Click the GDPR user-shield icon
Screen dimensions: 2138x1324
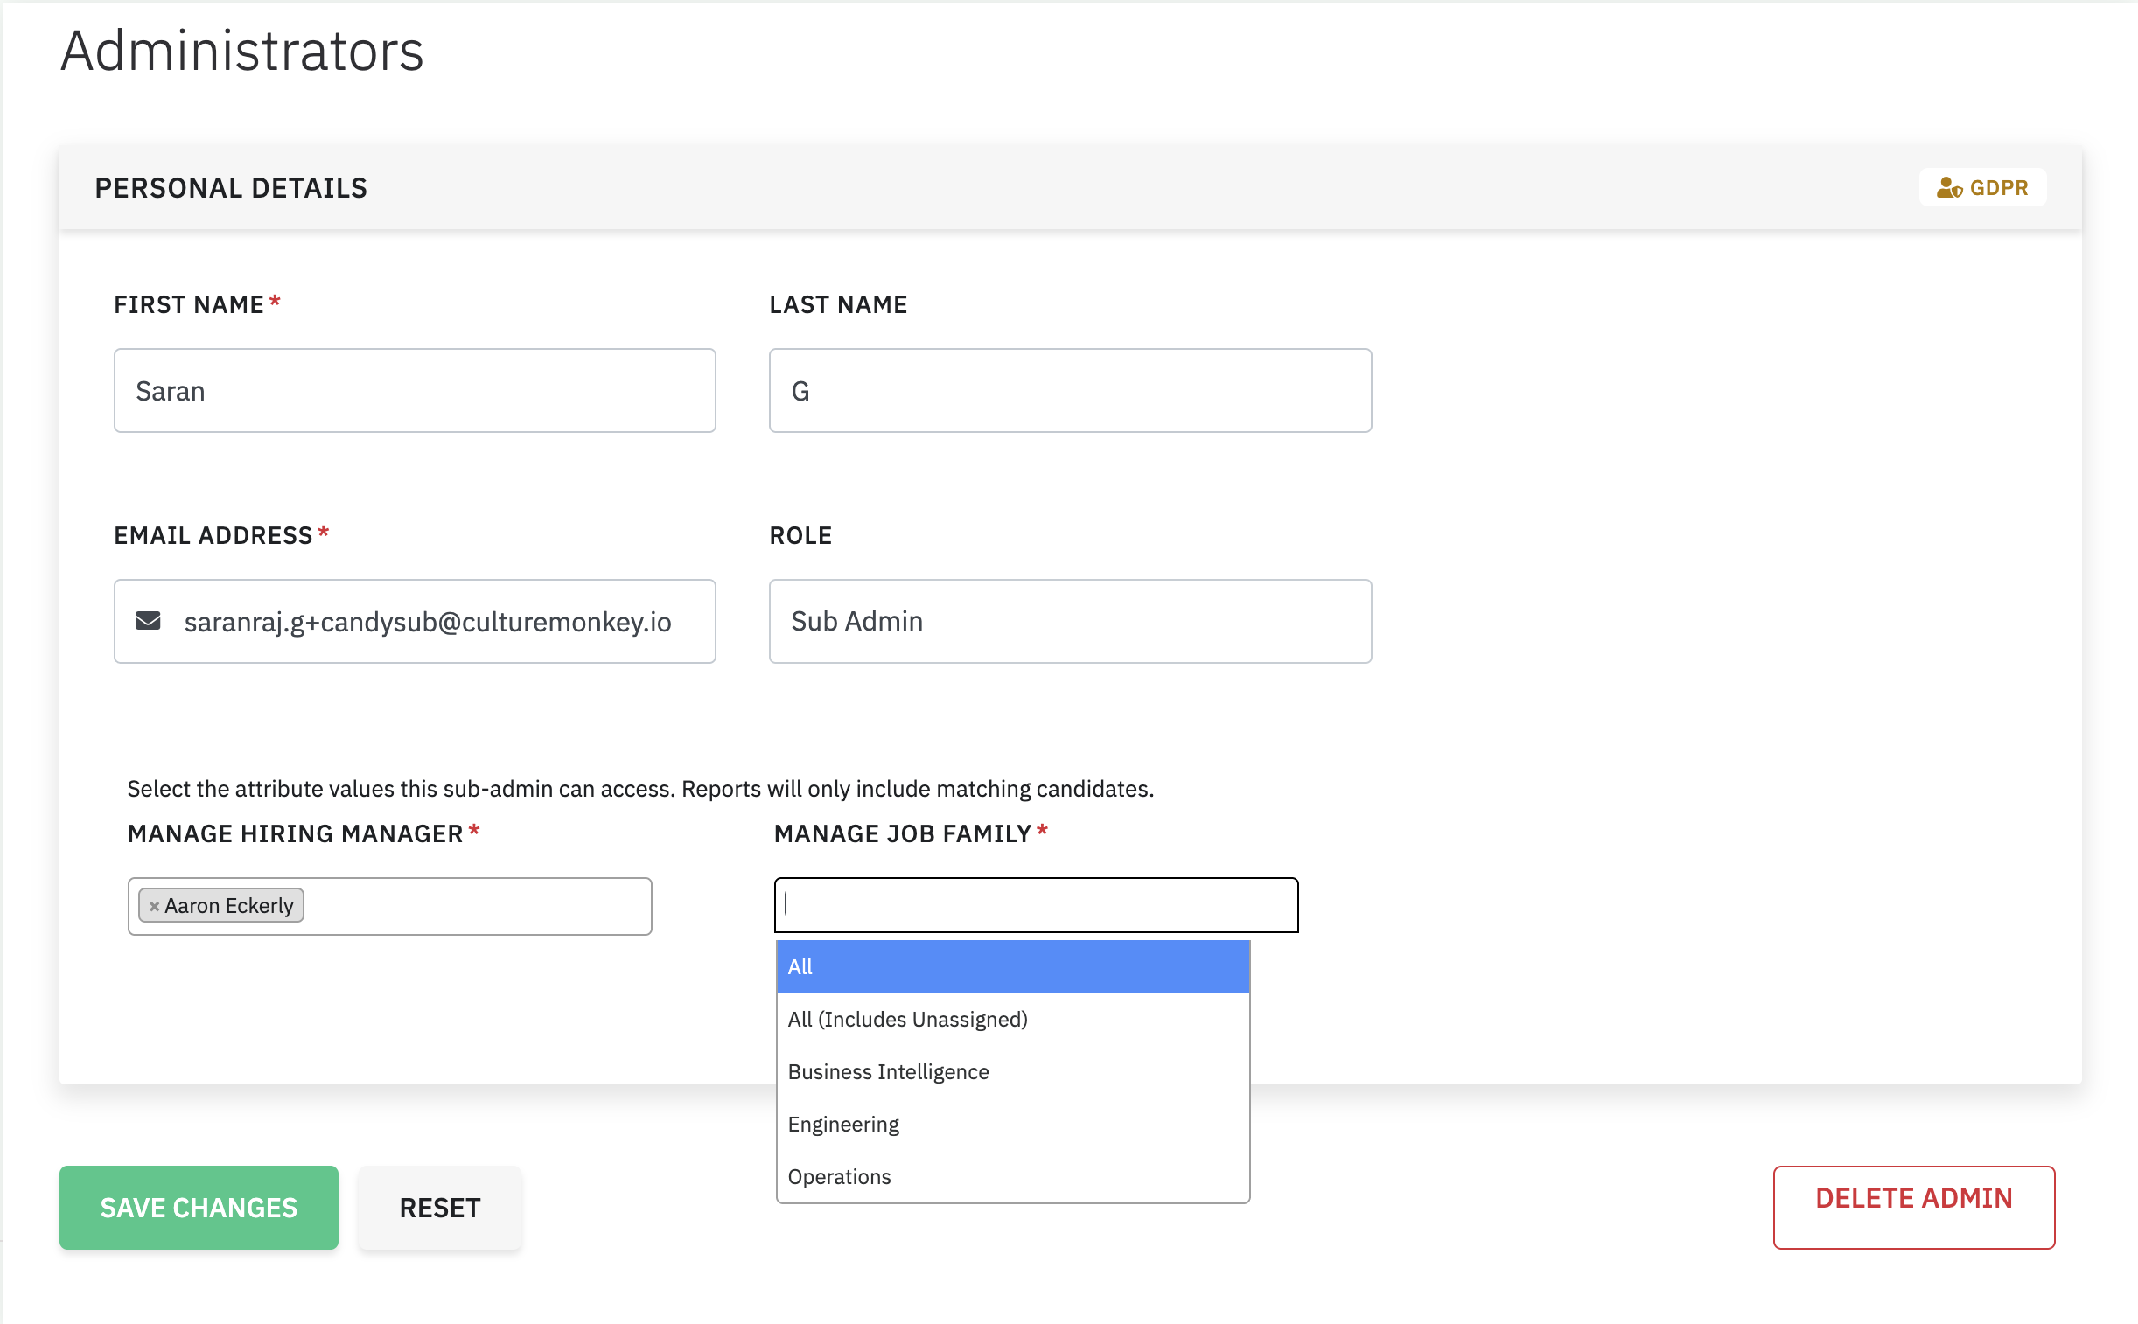(x=1948, y=187)
